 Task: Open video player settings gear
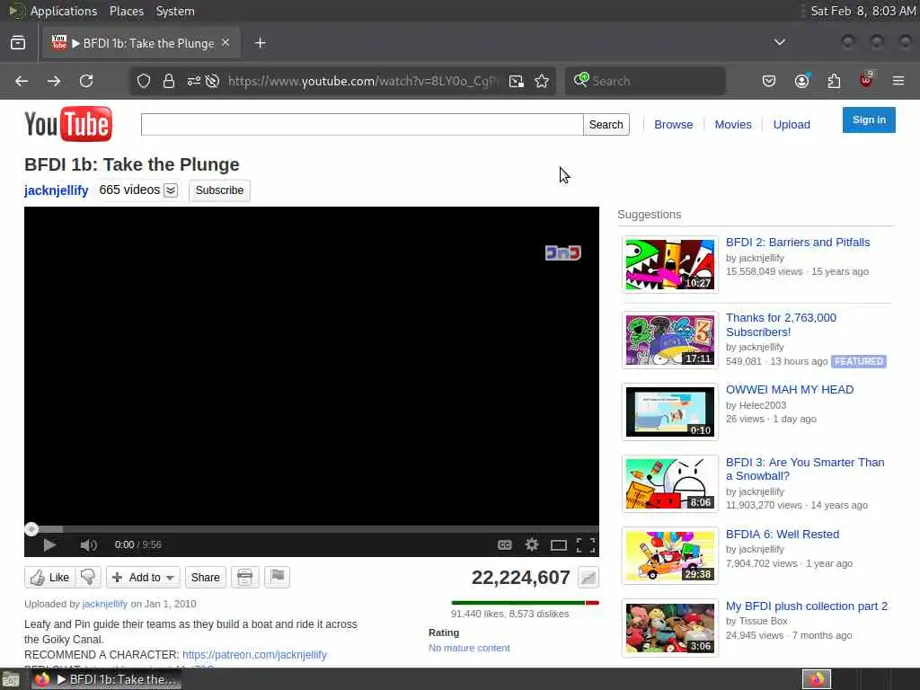[x=532, y=544]
